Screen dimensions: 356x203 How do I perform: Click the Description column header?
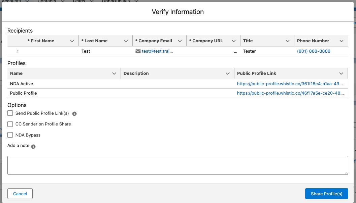tap(136, 73)
